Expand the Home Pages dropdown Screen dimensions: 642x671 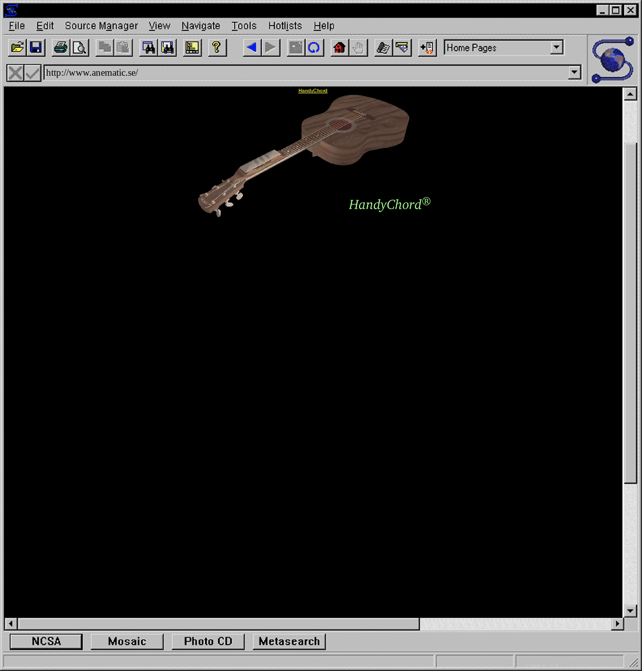point(556,48)
